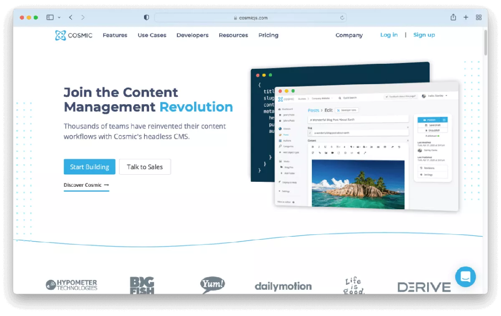Expand sidebar options dropdown chevron

[59, 18]
